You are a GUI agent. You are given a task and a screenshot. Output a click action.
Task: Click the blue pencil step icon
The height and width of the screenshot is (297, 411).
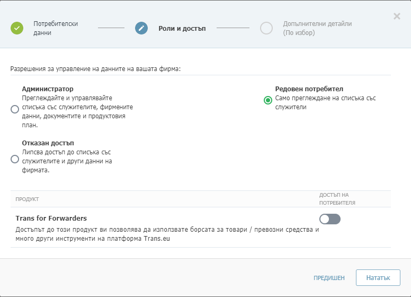[x=141, y=28]
